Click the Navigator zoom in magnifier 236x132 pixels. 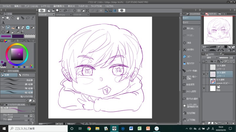click(x=222, y=47)
